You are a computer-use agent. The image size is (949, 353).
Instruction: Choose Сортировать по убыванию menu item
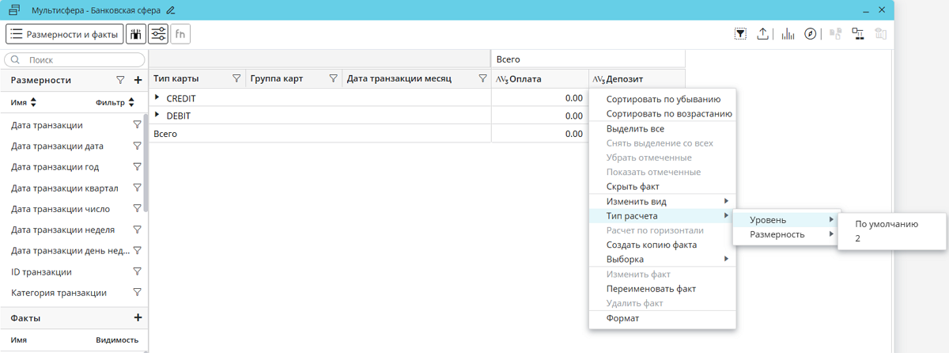(x=663, y=99)
